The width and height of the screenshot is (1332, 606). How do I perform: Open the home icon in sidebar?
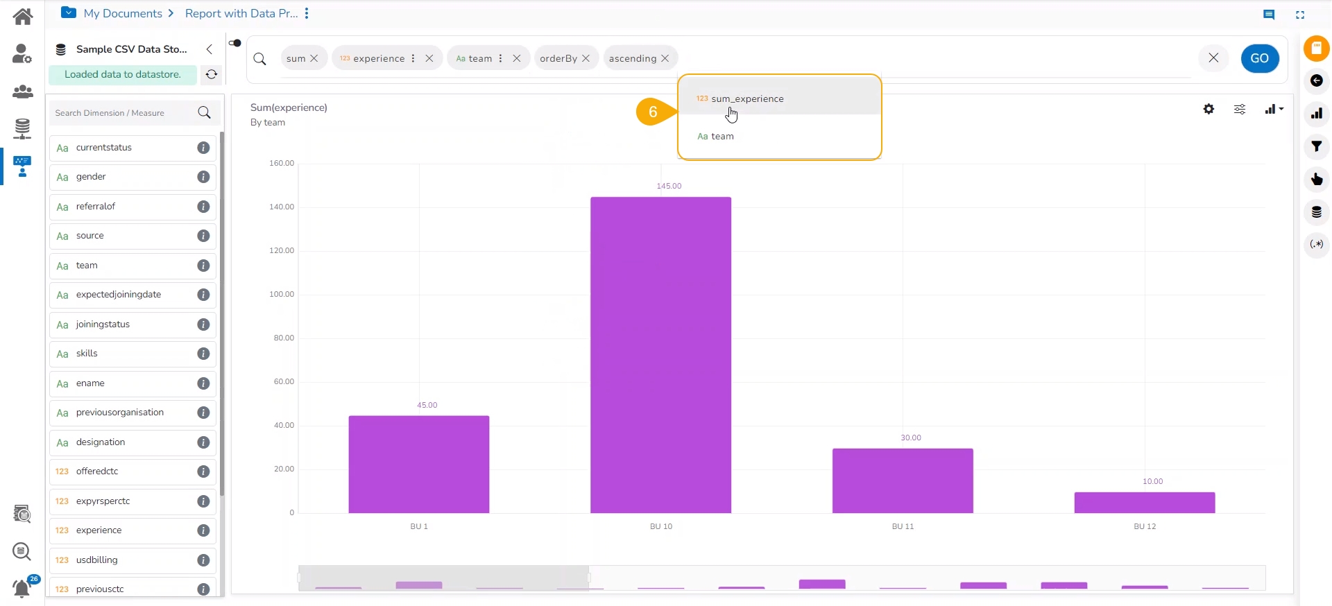[22, 16]
